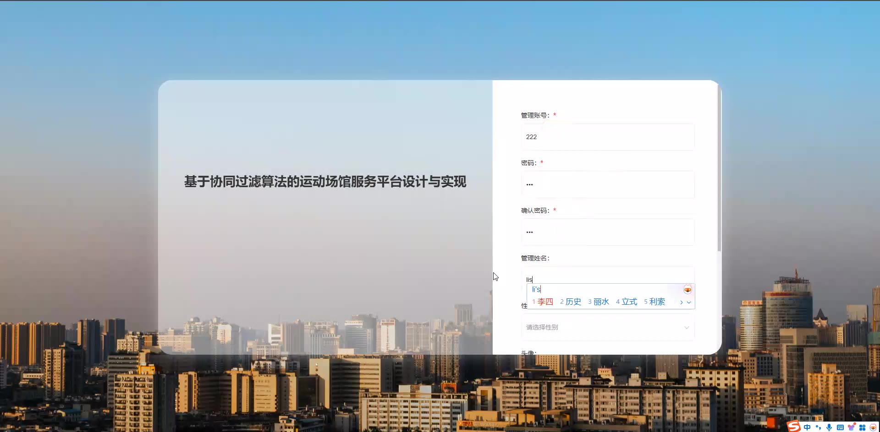Open the Sogou toolbox grid icon
Screen dimensions: 880x432
coord(862,427)
